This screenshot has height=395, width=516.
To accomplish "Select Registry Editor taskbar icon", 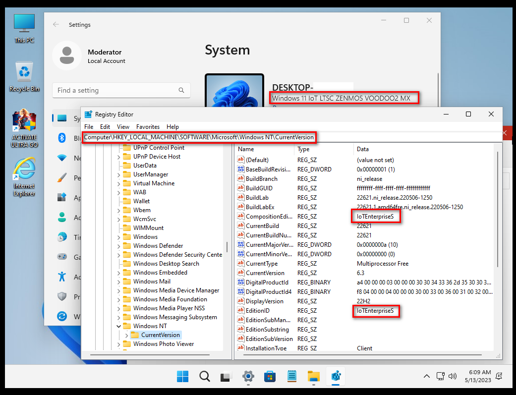I will [336, 376].
